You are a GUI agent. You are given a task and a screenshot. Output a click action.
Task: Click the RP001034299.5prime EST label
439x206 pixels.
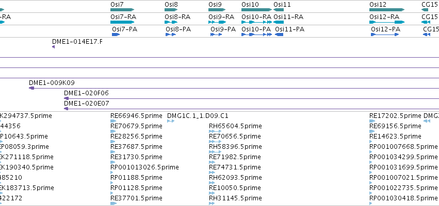(x=403, y=157)
